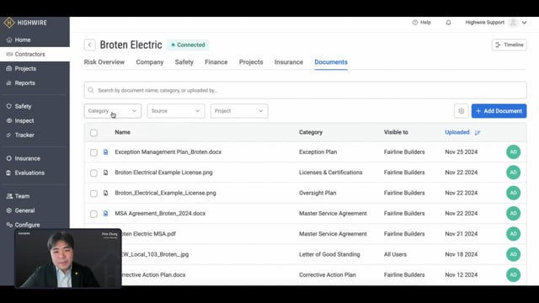Select the Documents tab
Image resolution: width=539 pixels, height=303 pixels.
tap(331, 62)
